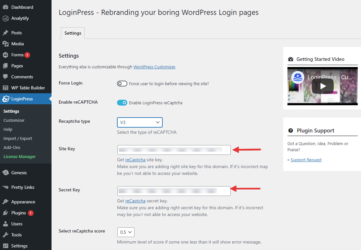Click the WordPress Settings sliders icon

tap(6, 246)
